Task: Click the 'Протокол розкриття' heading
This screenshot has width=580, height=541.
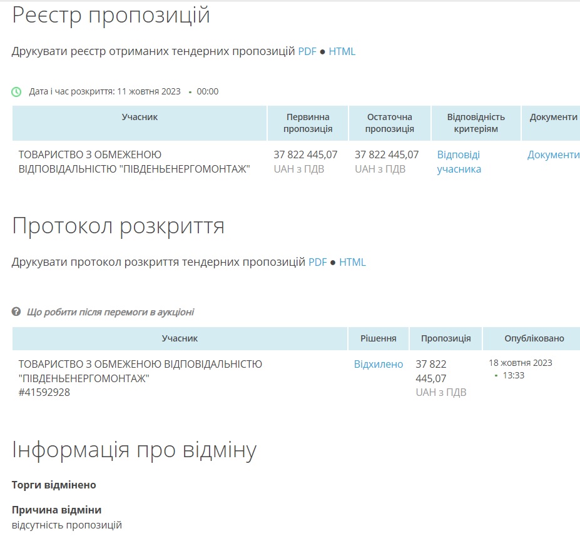Action: pyautogui.click(x=118, y=226)
